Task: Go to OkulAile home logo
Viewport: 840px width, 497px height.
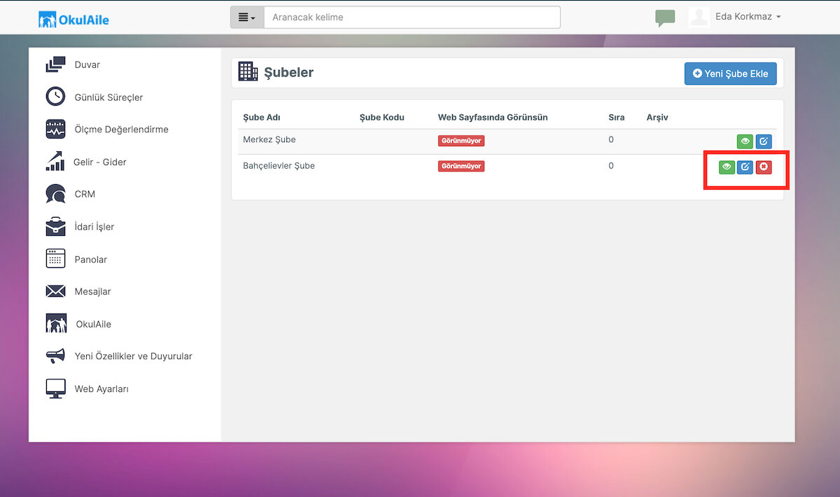Action: (73, 19)
